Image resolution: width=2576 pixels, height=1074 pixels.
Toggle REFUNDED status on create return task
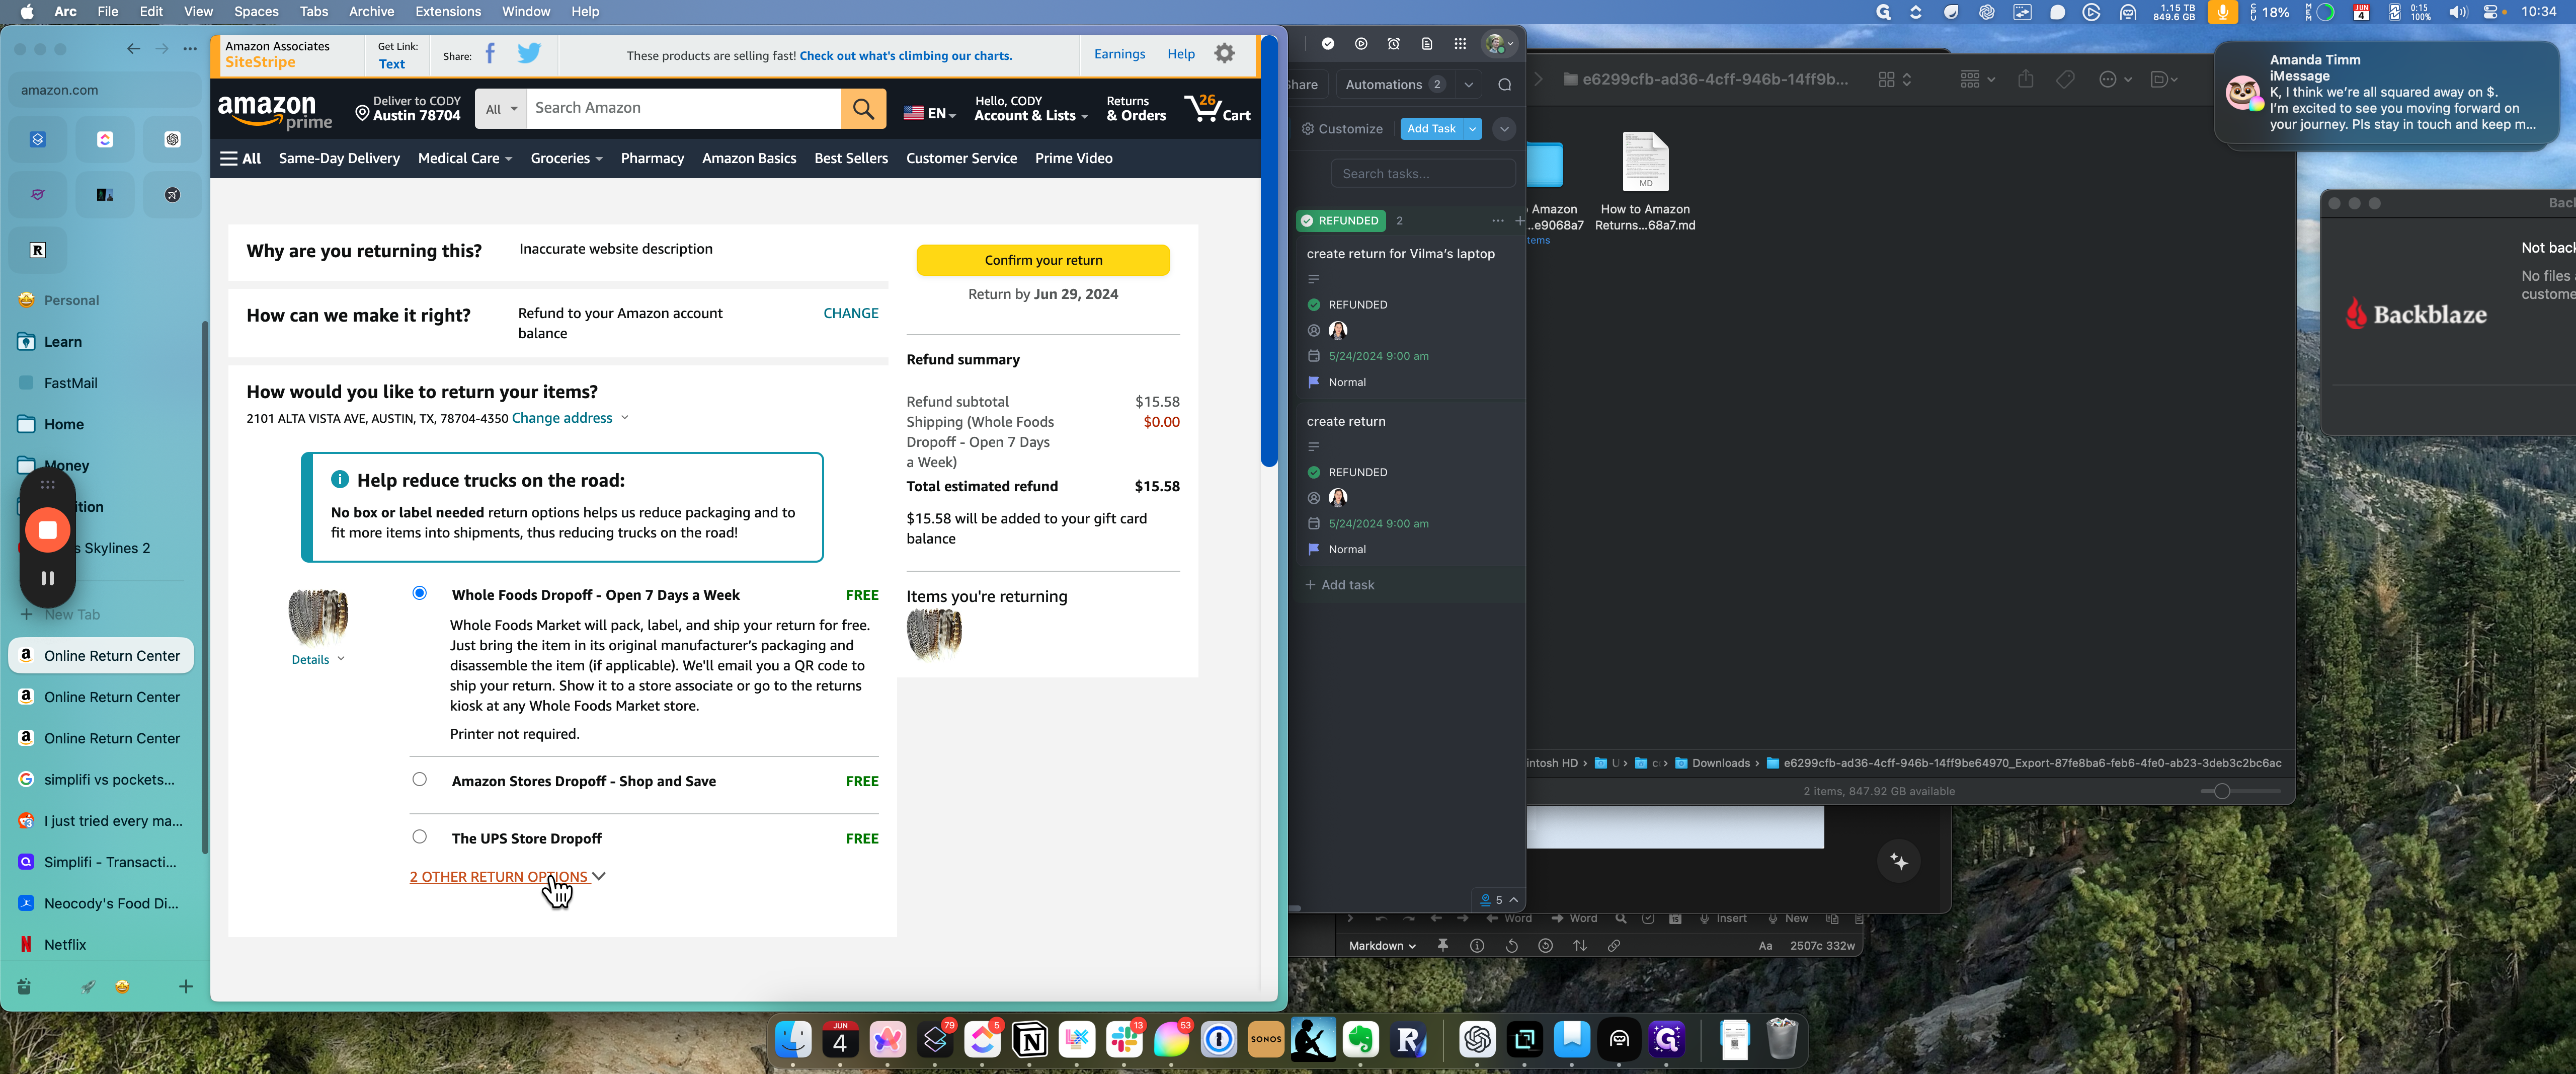click(x=1314, y=472)
